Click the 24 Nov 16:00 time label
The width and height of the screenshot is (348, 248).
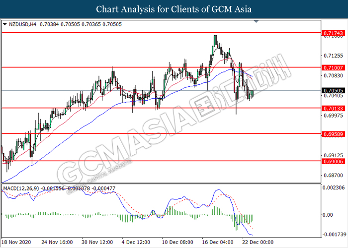pyautogui.click(x=57, y=242)
